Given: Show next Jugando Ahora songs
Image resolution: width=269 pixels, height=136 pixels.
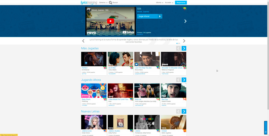Looking at the screenshot, I should point(184,80).
